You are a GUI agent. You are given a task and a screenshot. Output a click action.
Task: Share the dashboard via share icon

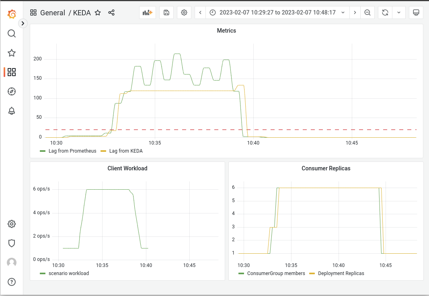coord(111,12)
